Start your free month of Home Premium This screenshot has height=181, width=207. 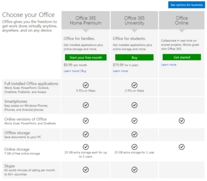click(x=86, y=58)
